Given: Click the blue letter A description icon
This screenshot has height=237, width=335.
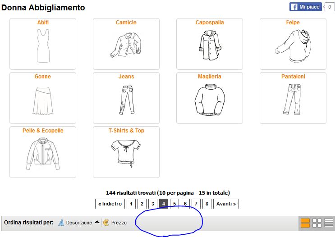Looking at the screenshot, I should 61,223.
